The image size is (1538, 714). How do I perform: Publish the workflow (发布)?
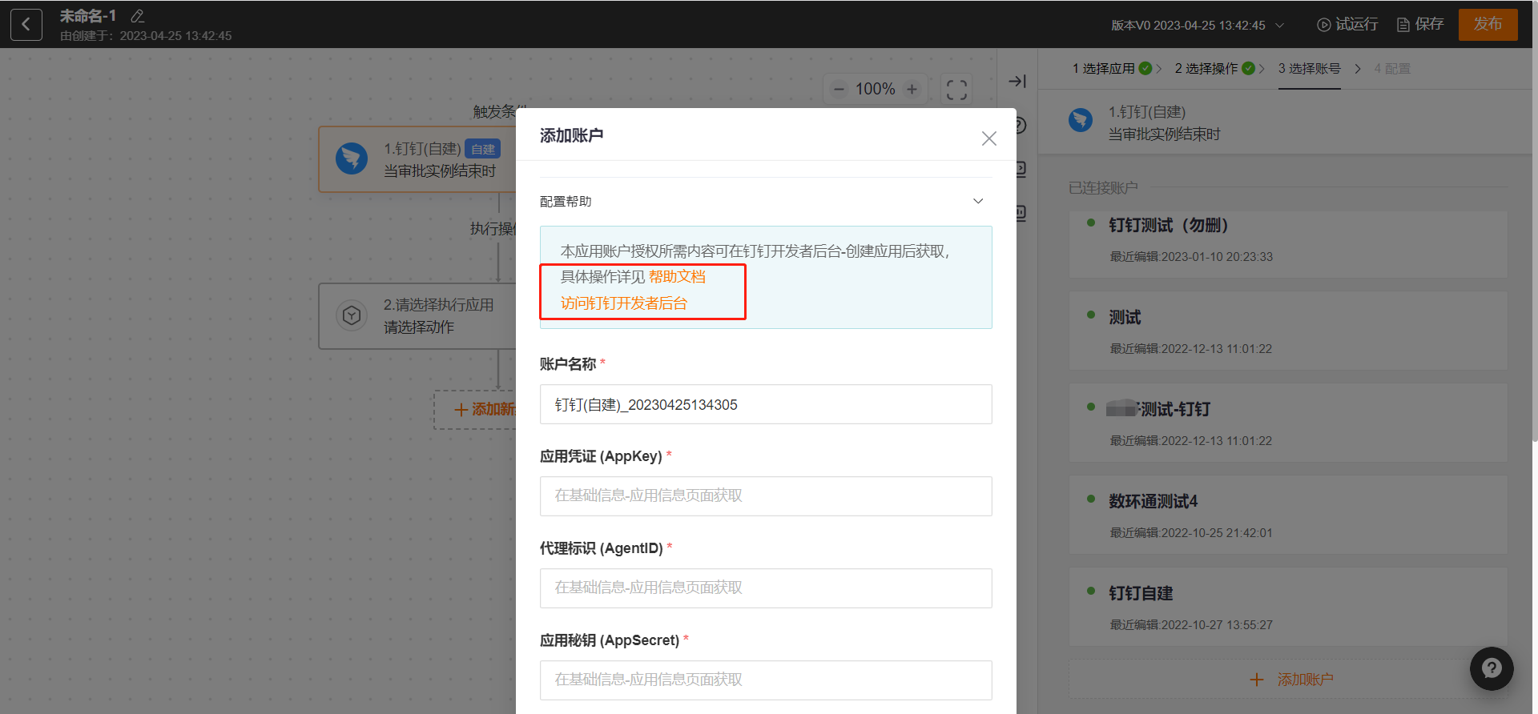[1488, 24]
